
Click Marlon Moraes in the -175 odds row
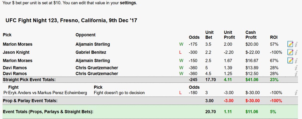(18, 44)
